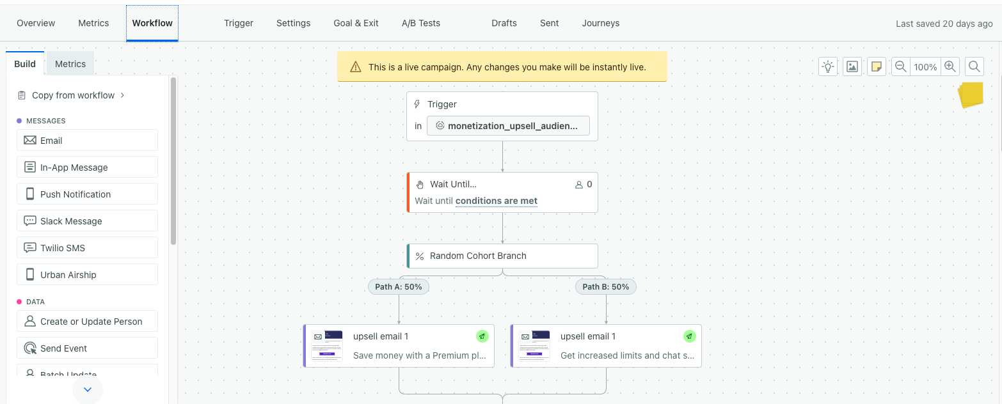Click the yellow sticky notes stack
The height and width of the screenshot is (404, 1002).
coord(971,95)
